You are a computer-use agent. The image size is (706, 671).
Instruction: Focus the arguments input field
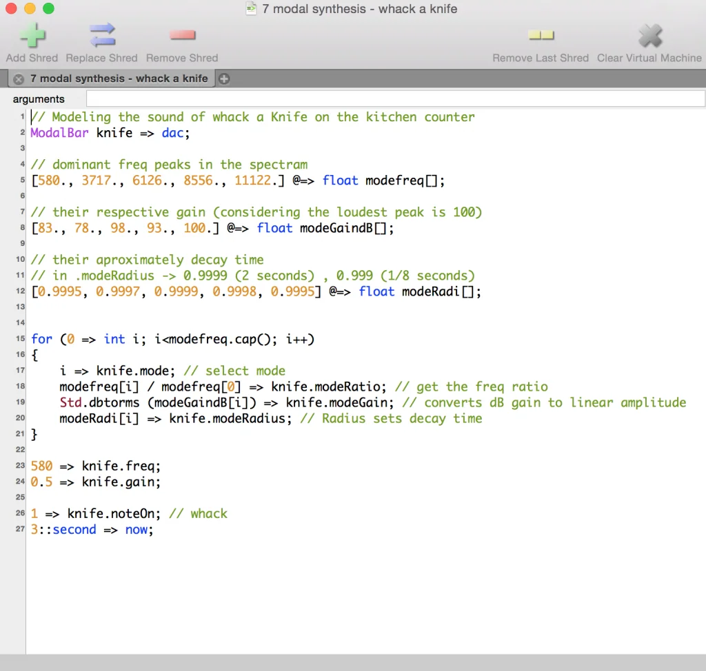(395, 99)
